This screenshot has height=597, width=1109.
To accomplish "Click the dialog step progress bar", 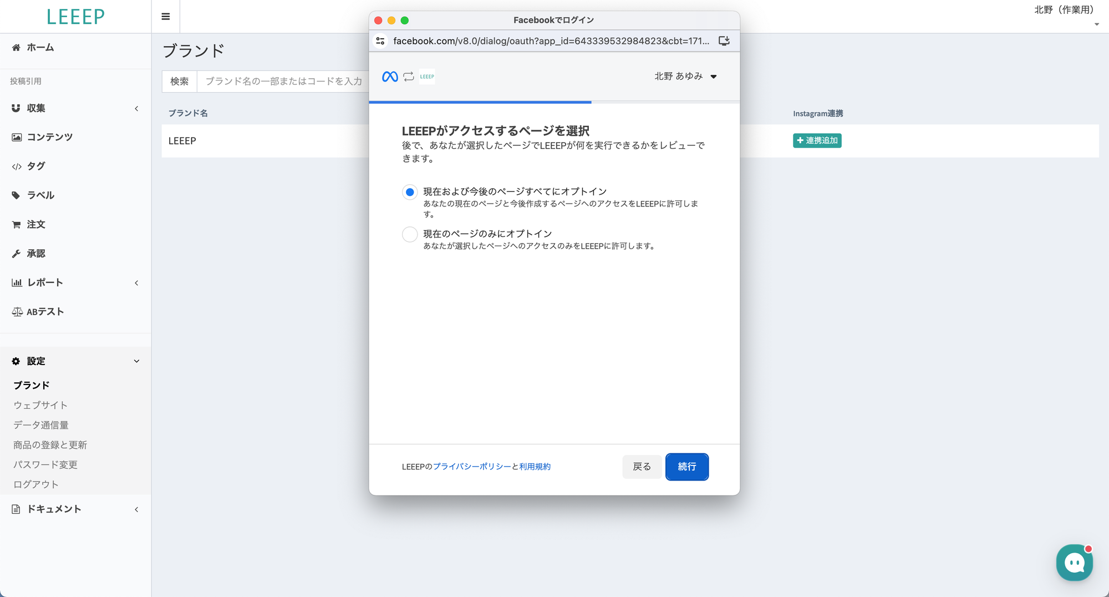I will (x=554, y=102).
